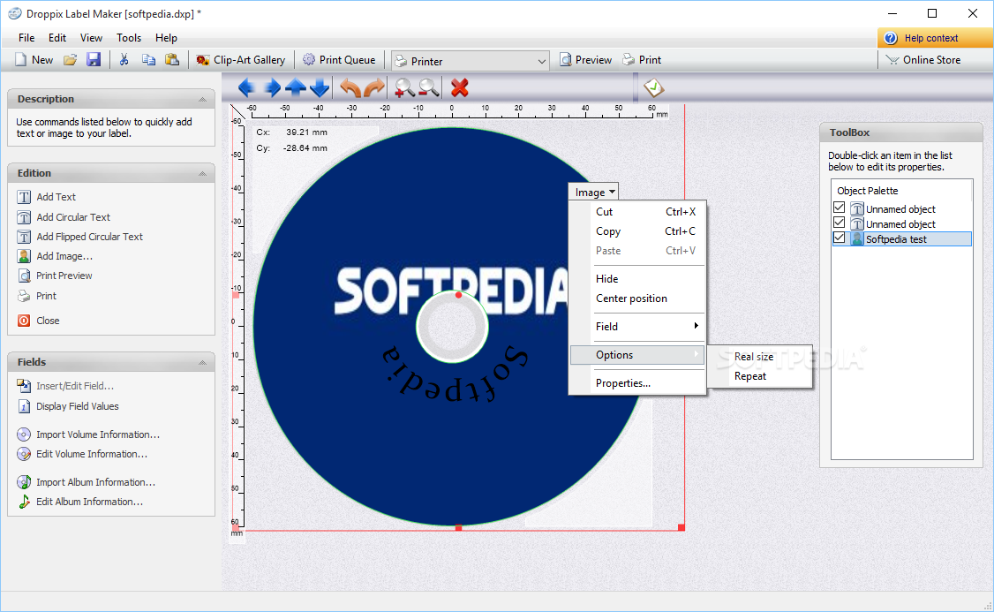Open Properties... from context menu
The image size is (994, 612).
[637, 383]
